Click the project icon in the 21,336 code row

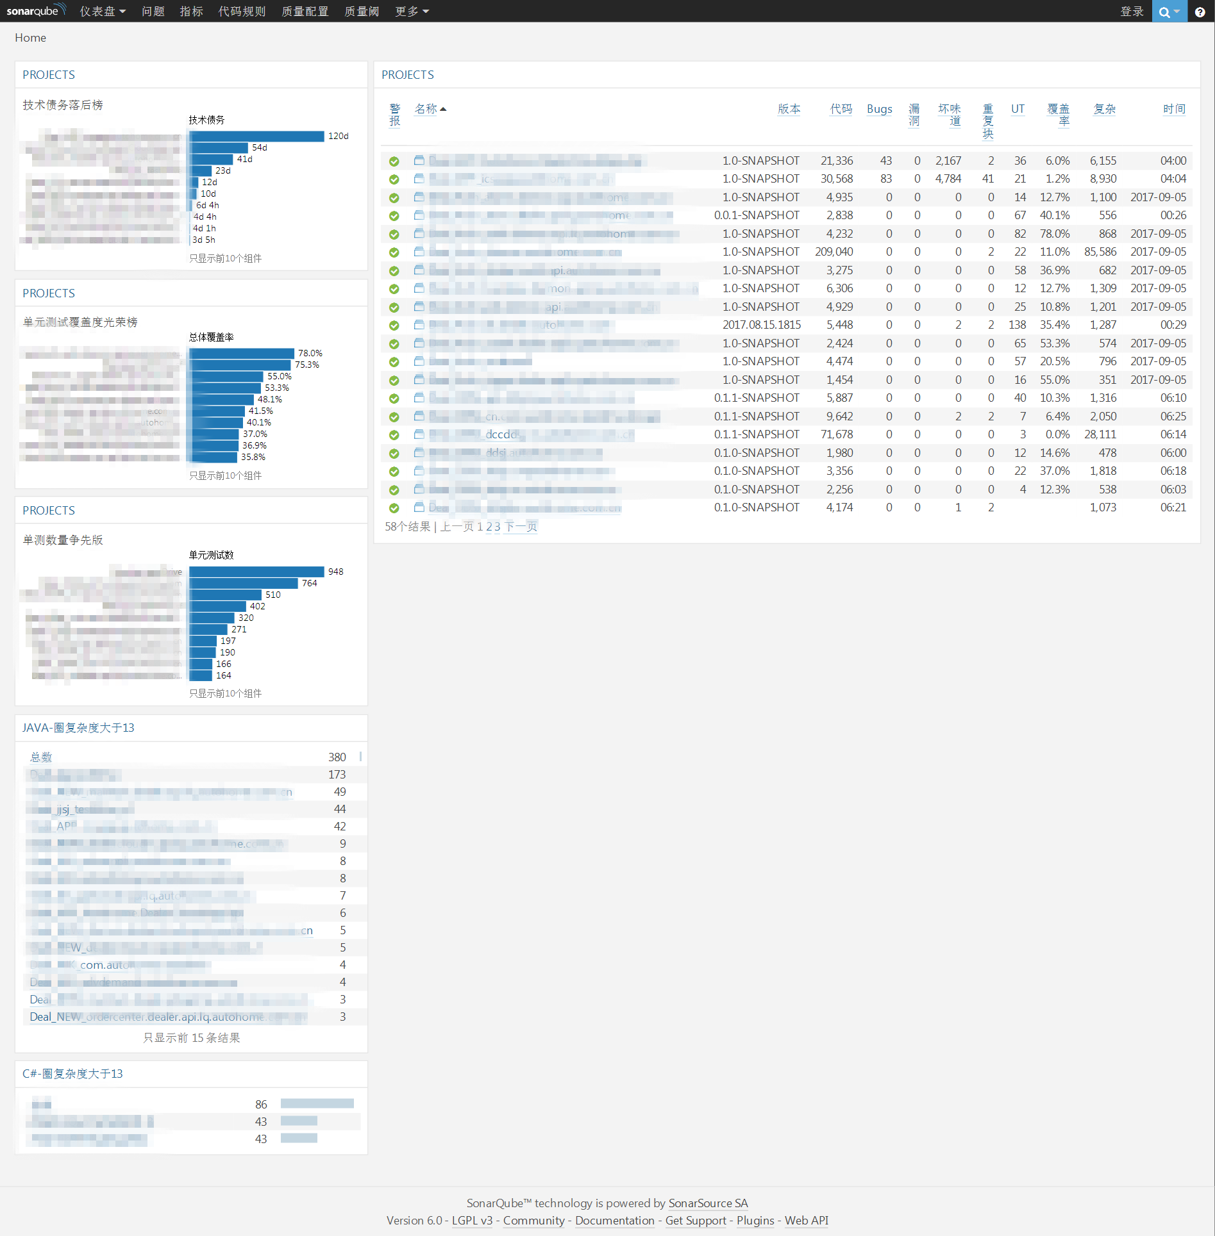(419, 160)
